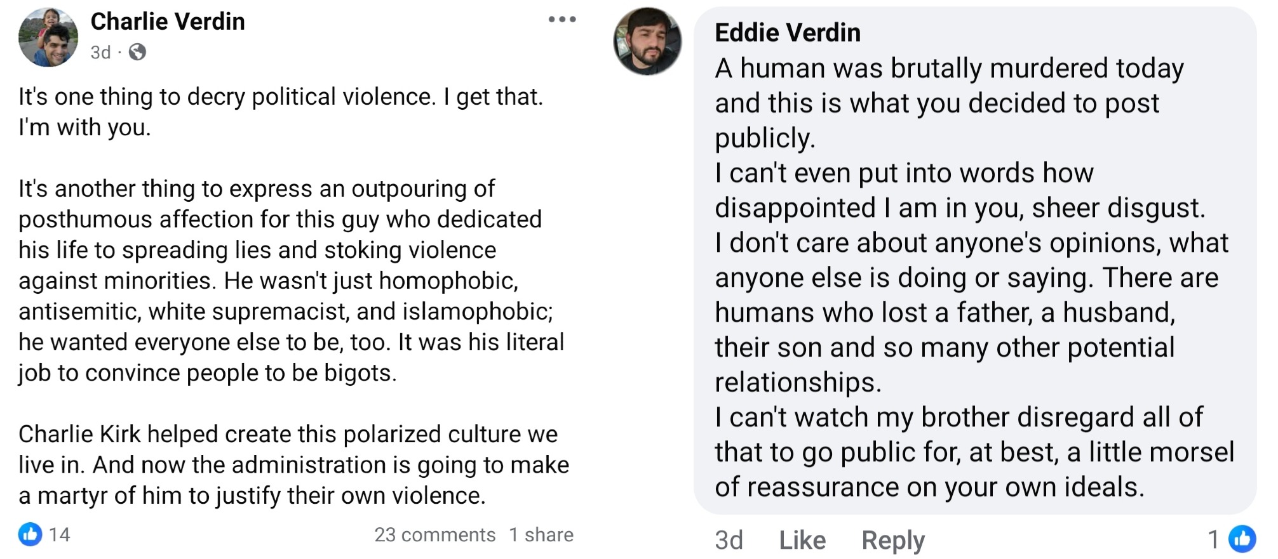Click the paragraph starting 'It's one thing'
Image resolution: width=1278 pixels, height=559 pixels.
[x=280, y=112]
